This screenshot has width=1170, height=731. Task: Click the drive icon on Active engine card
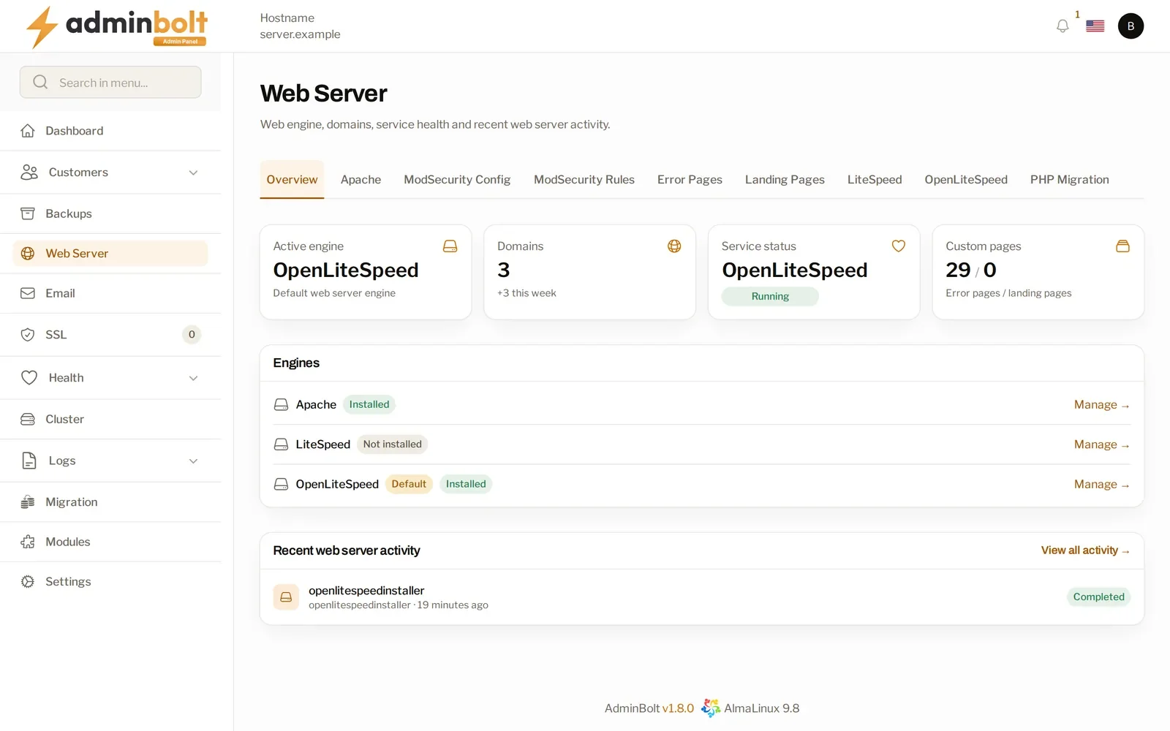[x=450, y=246]
